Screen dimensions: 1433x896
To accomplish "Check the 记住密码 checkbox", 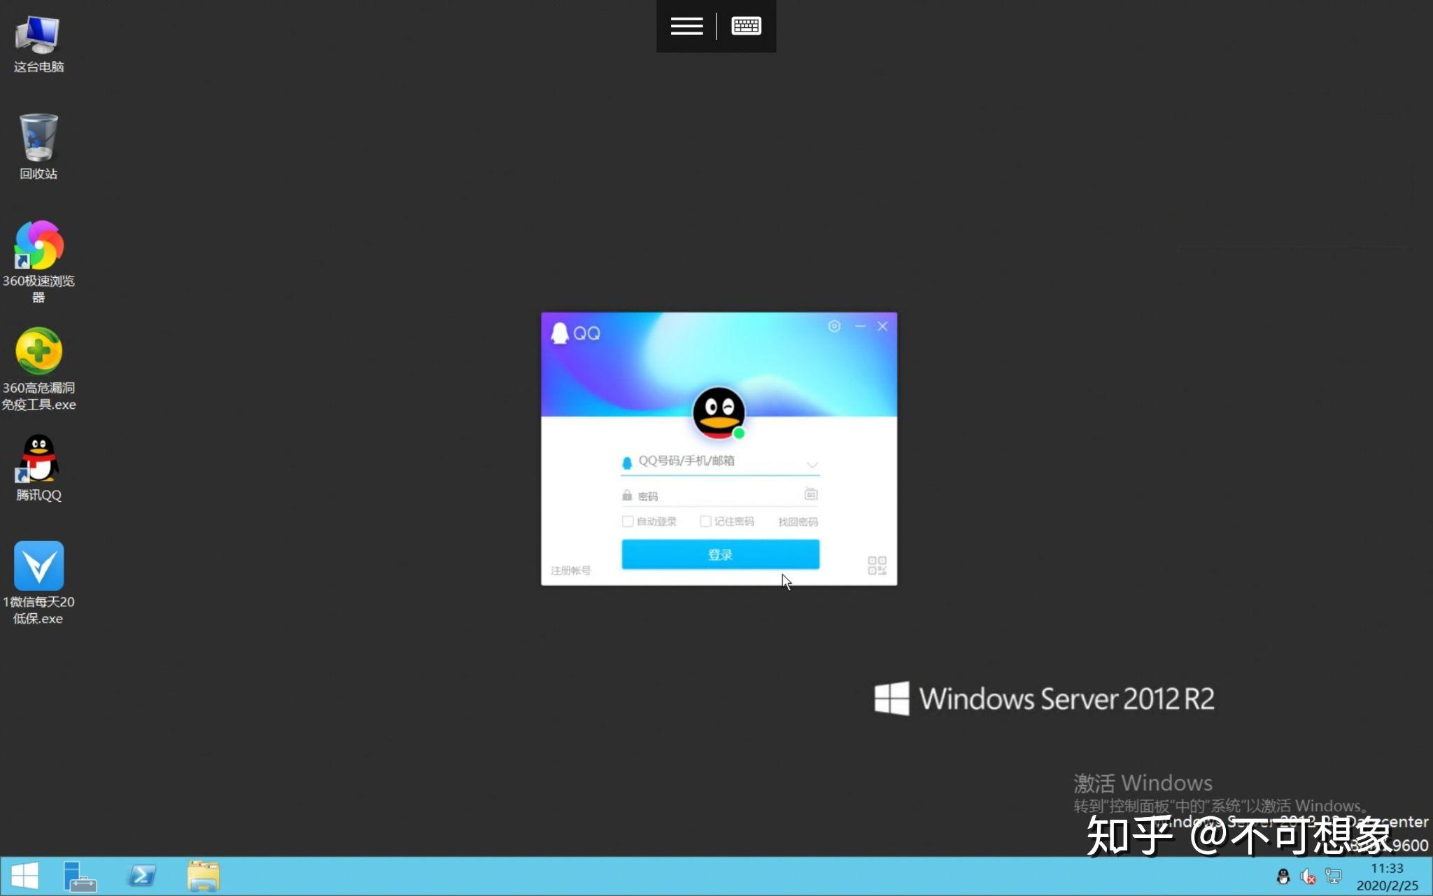I will click(x=705, y=521).
